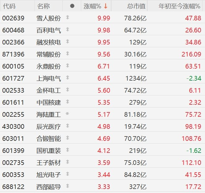This screenshot has width=205, height=193.
Task: Click the dark circle header icon
Action: [72, 6]
